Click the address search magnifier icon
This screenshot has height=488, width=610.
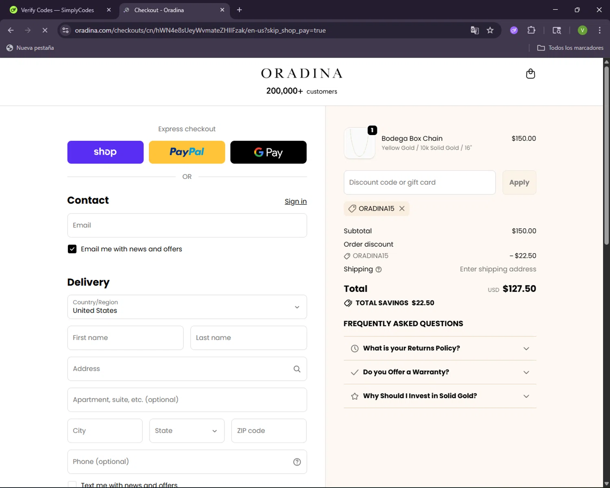[x=297, y=369]
